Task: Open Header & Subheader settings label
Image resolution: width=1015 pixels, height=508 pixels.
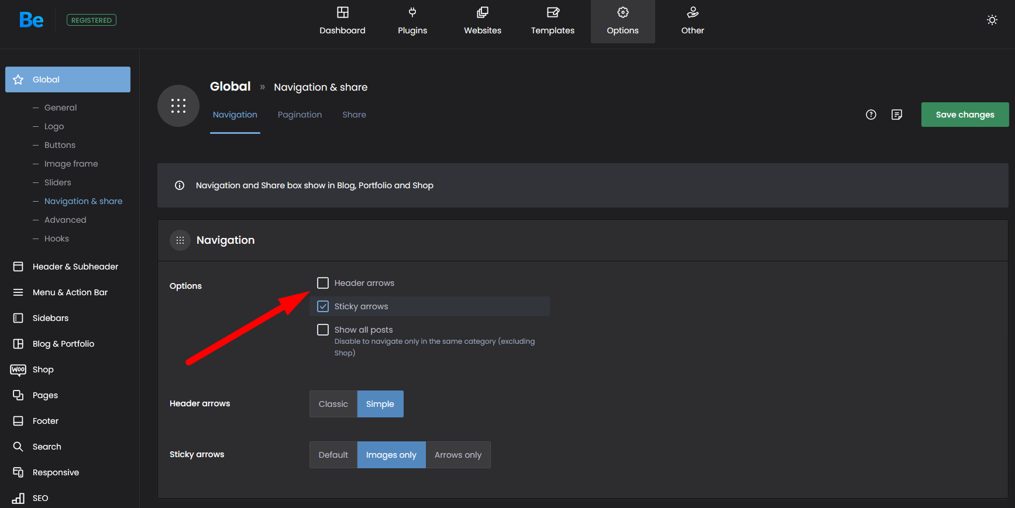Action: tap(75, 267)
